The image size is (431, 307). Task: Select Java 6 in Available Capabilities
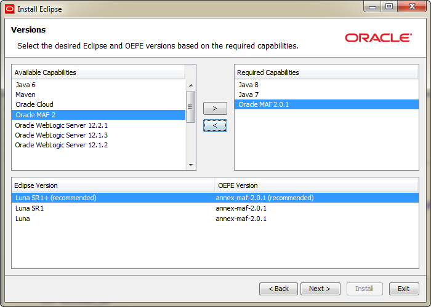[99, 85]
